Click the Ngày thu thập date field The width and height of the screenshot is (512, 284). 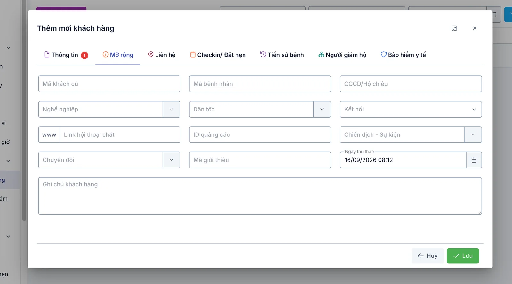[x=403, y=160]
